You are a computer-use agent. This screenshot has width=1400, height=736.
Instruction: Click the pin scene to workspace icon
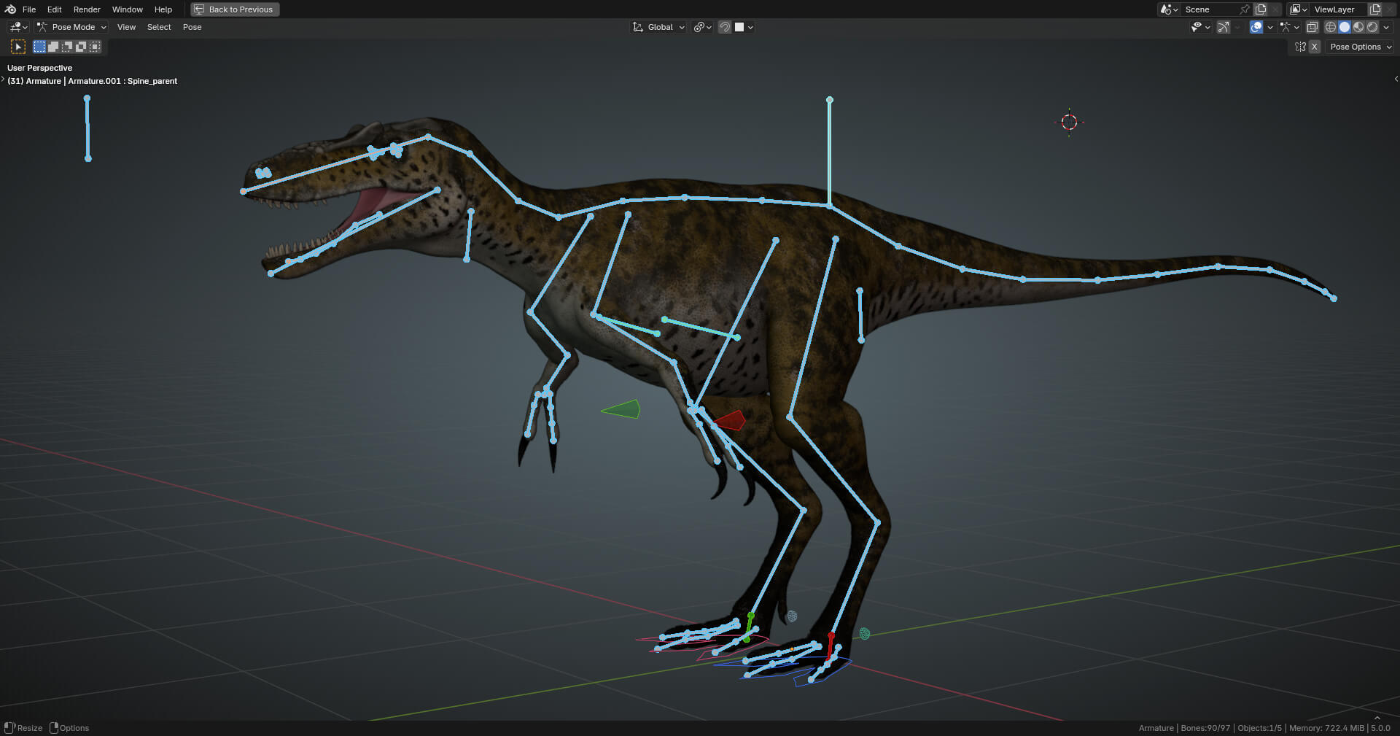(1245, 9)
